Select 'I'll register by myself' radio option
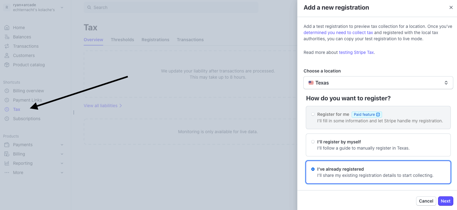The height and width of the screenshot is (210, 457). coord(313,142)
